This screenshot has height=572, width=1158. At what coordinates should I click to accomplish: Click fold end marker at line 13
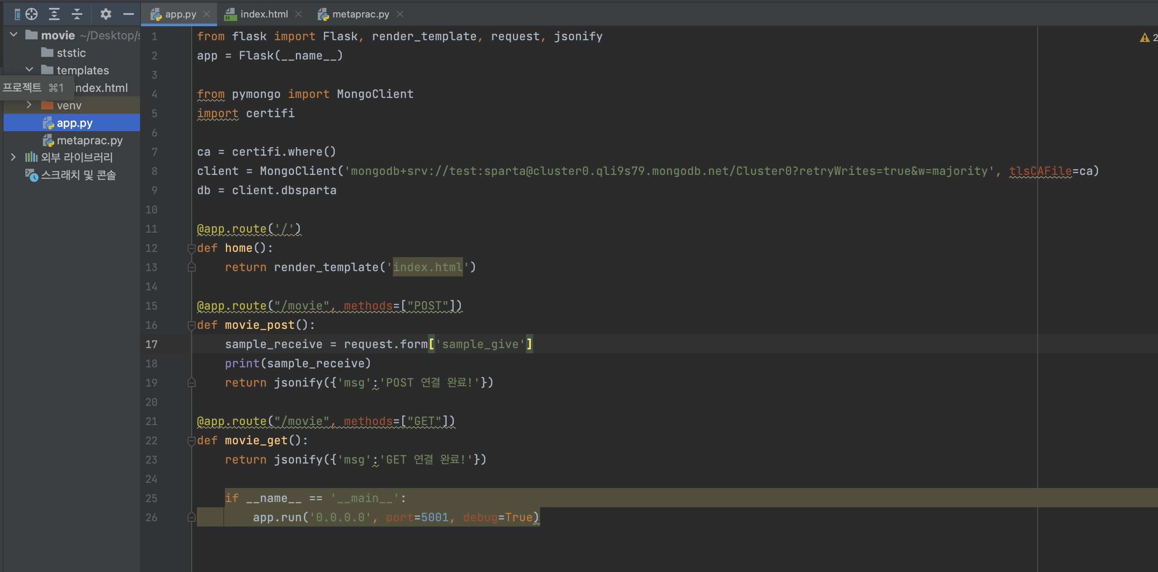coord(192,268)
